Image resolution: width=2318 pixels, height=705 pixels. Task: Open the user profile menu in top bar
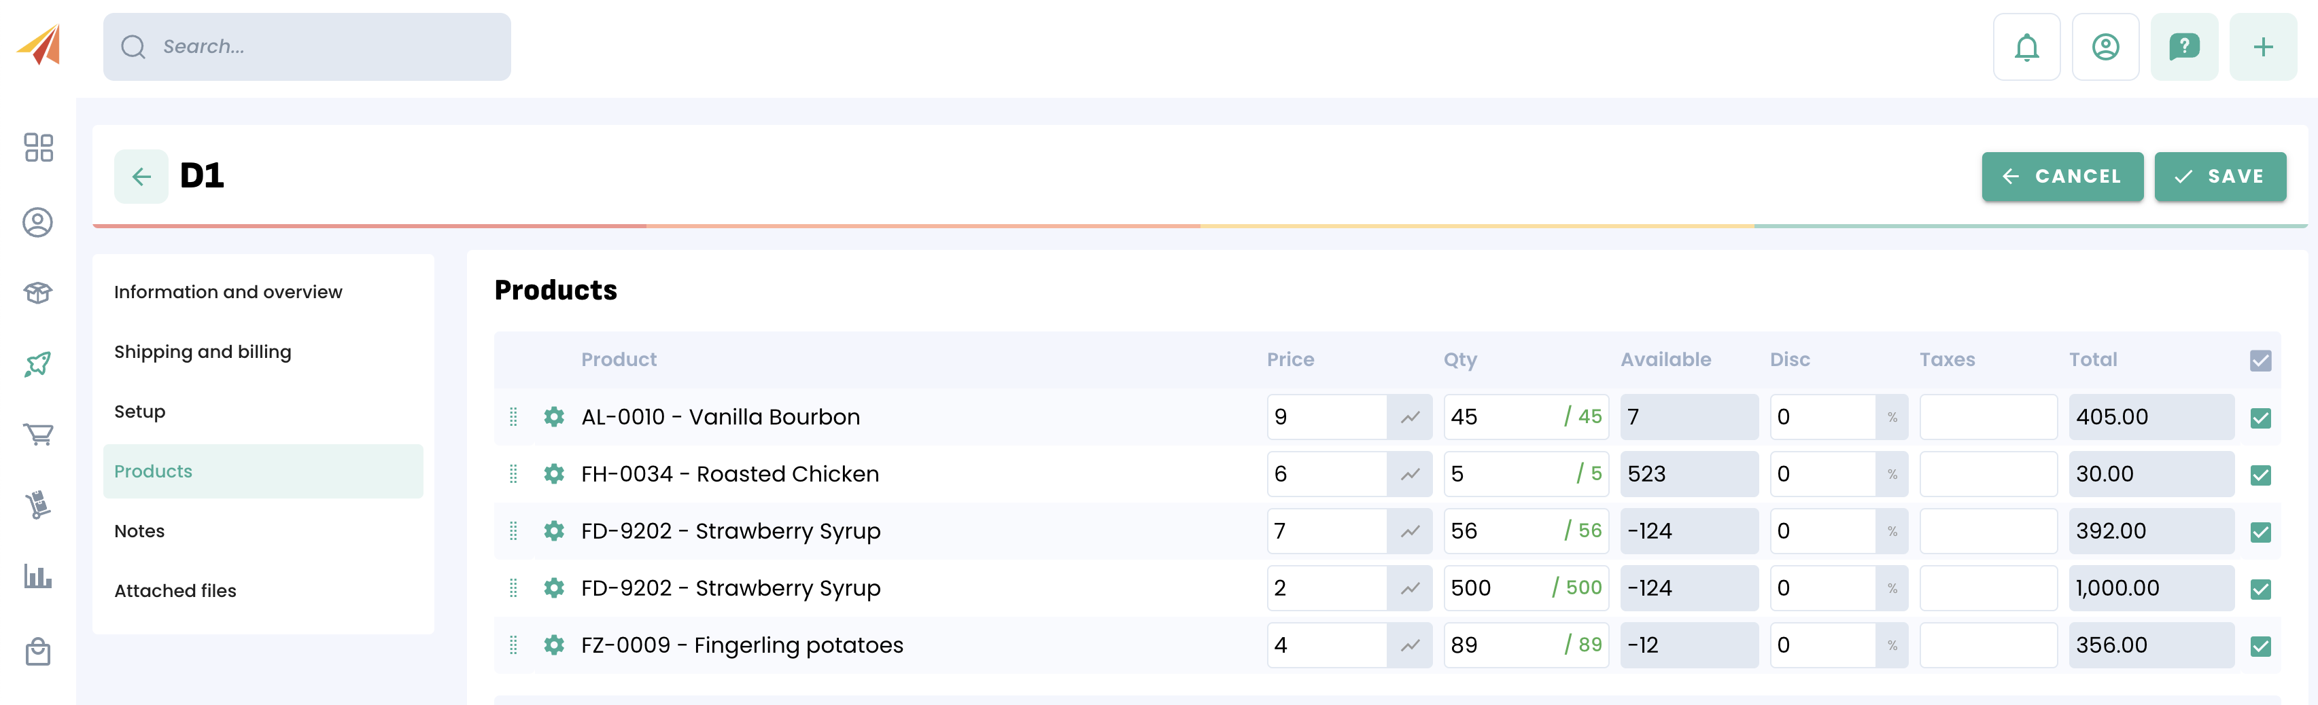tap(2105, 47)
